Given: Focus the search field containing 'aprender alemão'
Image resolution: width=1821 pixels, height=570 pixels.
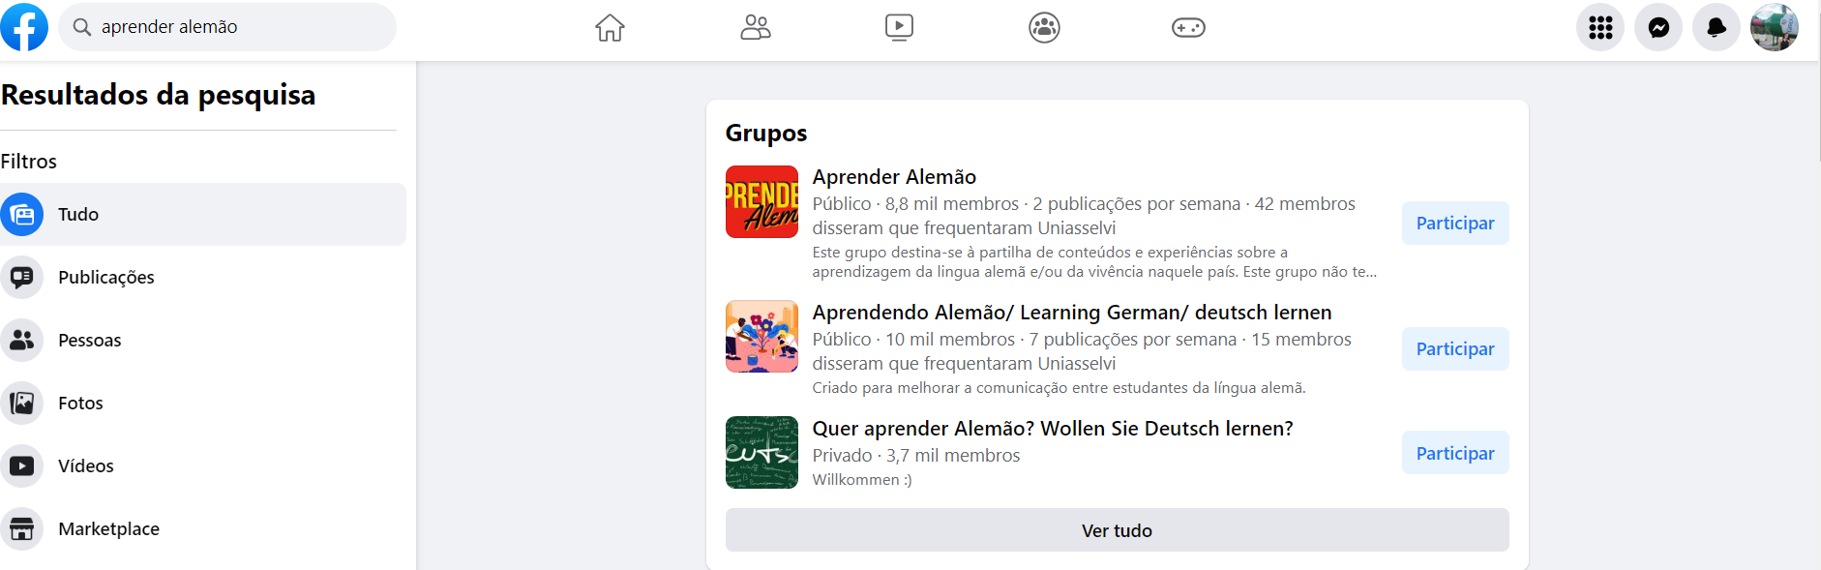Looking at the screenshot, I should (x=227, y=27).
